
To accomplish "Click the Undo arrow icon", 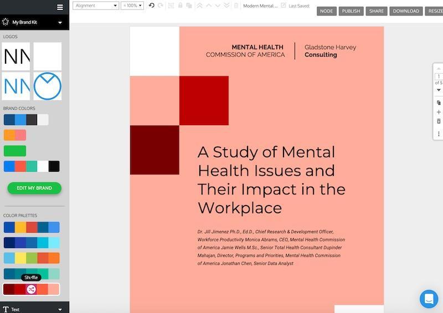I will click(151, 6).
